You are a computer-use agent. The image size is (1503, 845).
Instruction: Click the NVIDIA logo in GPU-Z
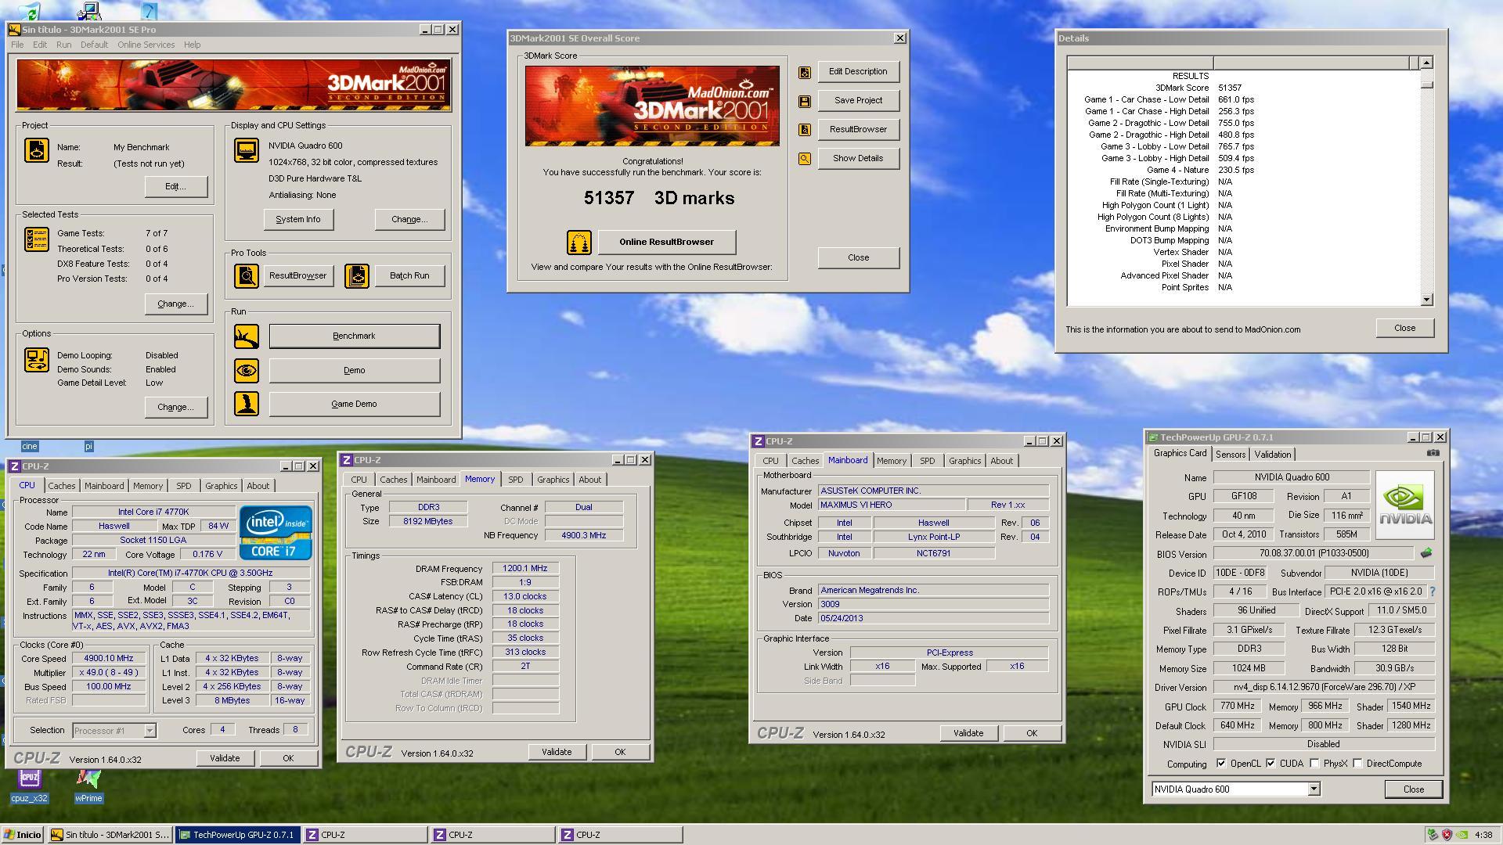coord(1405,505)
